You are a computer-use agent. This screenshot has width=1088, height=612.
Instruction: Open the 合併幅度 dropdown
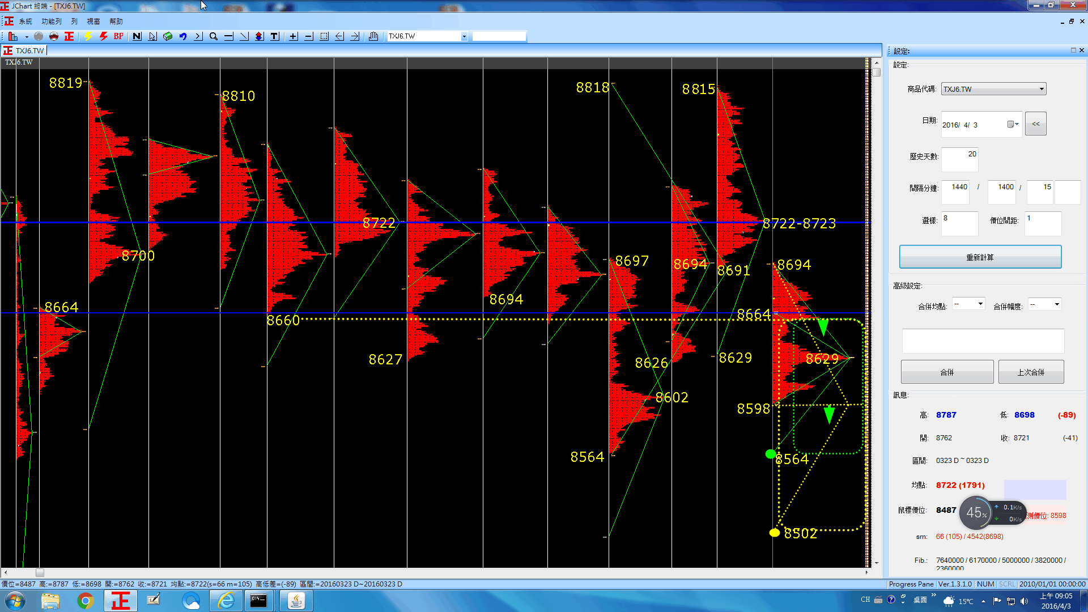click(x=1044, y=304)
